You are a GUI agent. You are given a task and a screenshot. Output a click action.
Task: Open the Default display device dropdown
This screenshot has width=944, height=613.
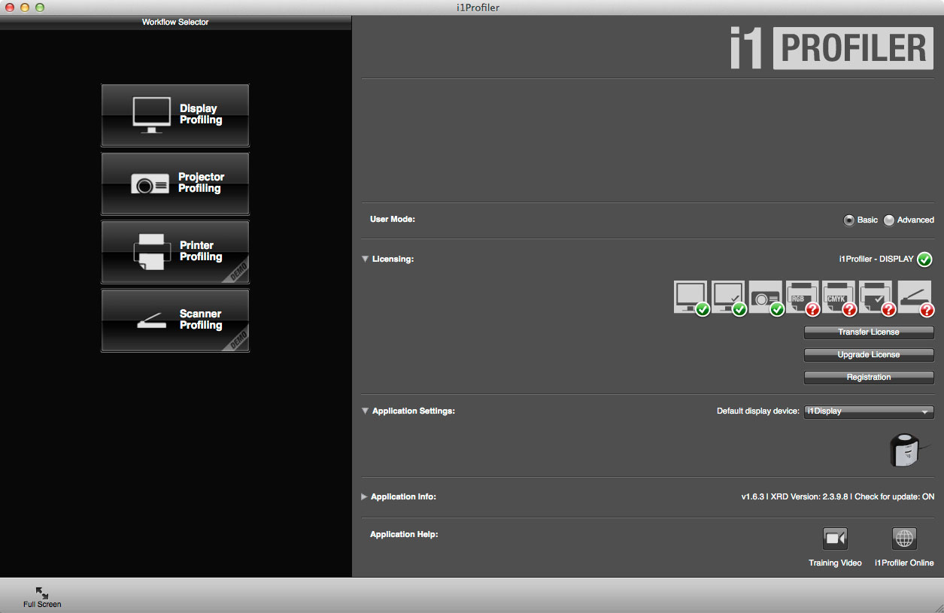tap(869, 411)
